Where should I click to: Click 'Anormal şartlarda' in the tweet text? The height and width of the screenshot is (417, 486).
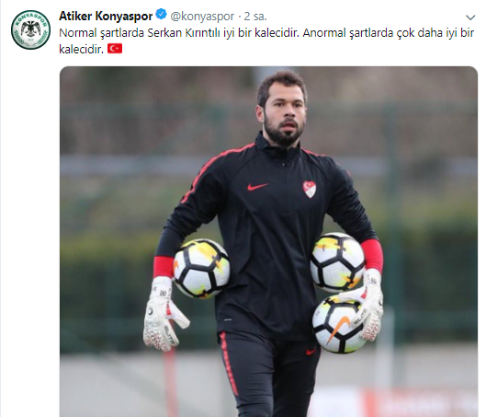tap(348, 33)
